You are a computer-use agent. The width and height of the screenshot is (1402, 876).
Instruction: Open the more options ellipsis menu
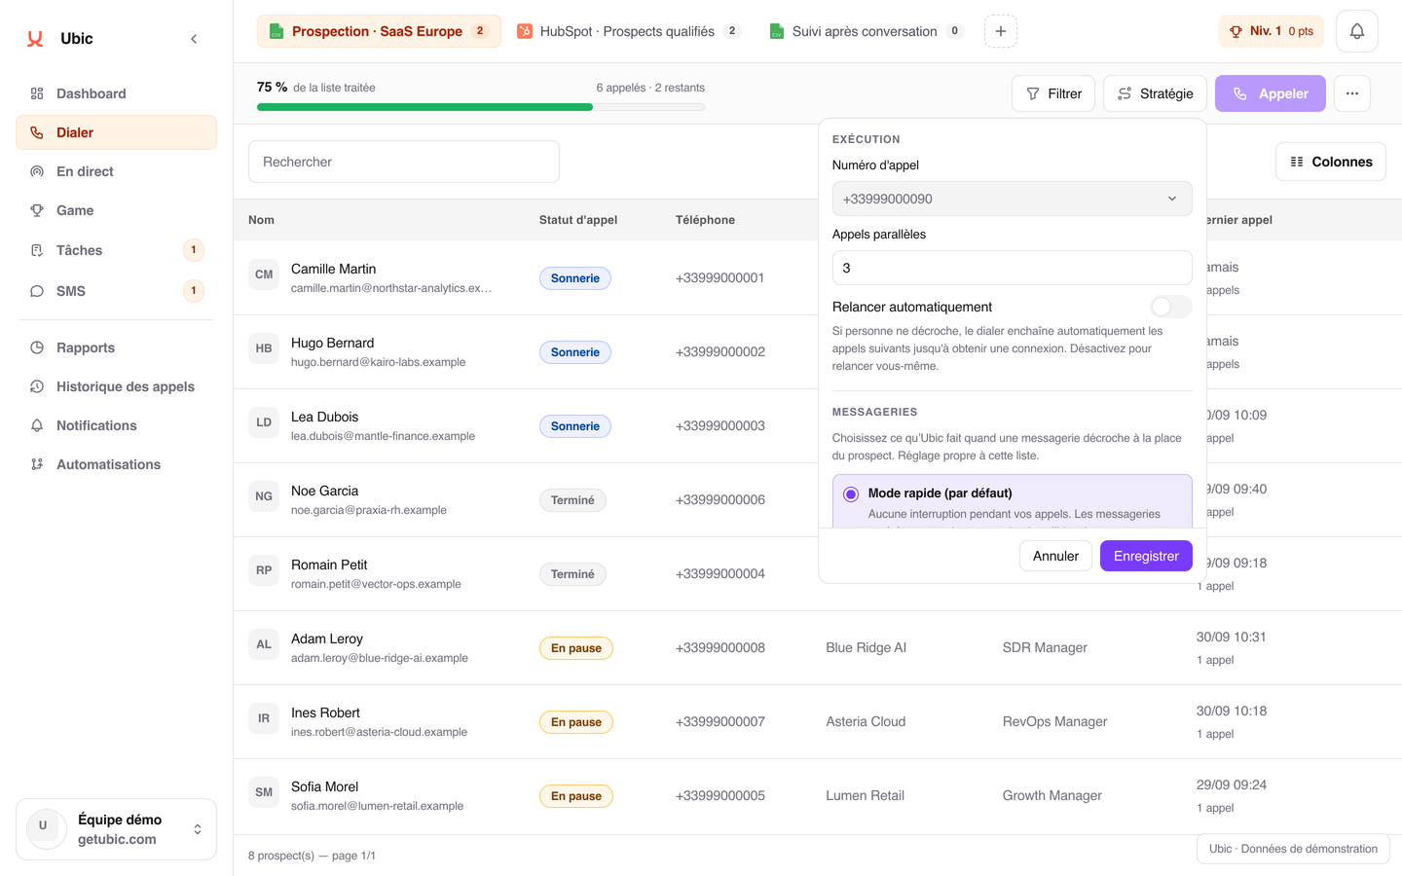click(x=1352, y=93)
